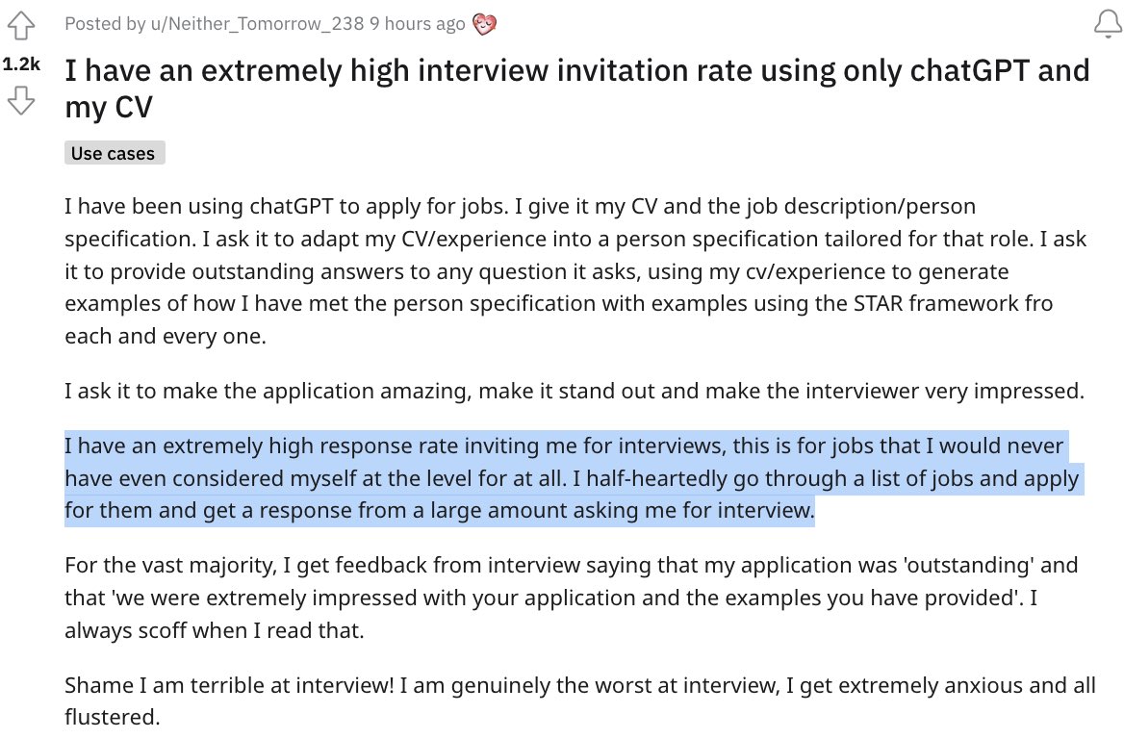The image size is (1124, 739).
Task: Open the u/Neither_Tomorrow_238 profile link
Action: pos(257,24)
